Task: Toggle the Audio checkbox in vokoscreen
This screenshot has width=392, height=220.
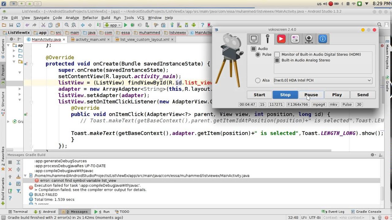Action: tap(254, 49)
